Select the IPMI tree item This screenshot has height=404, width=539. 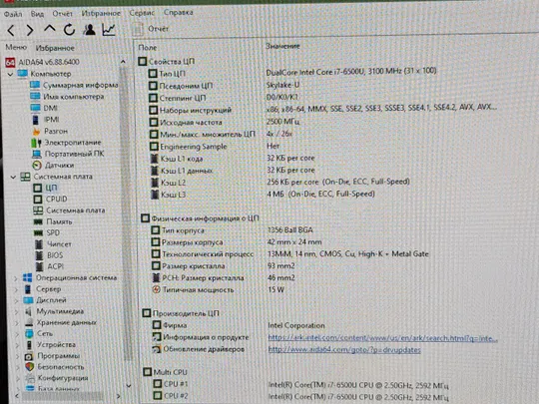[x=45, y=120]
